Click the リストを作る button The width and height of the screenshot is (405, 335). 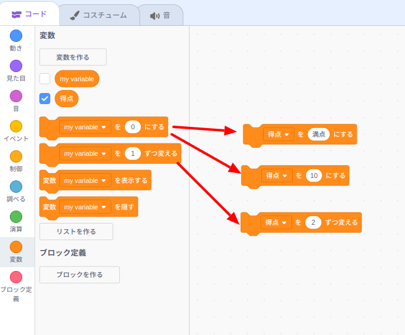coord(76,232)
